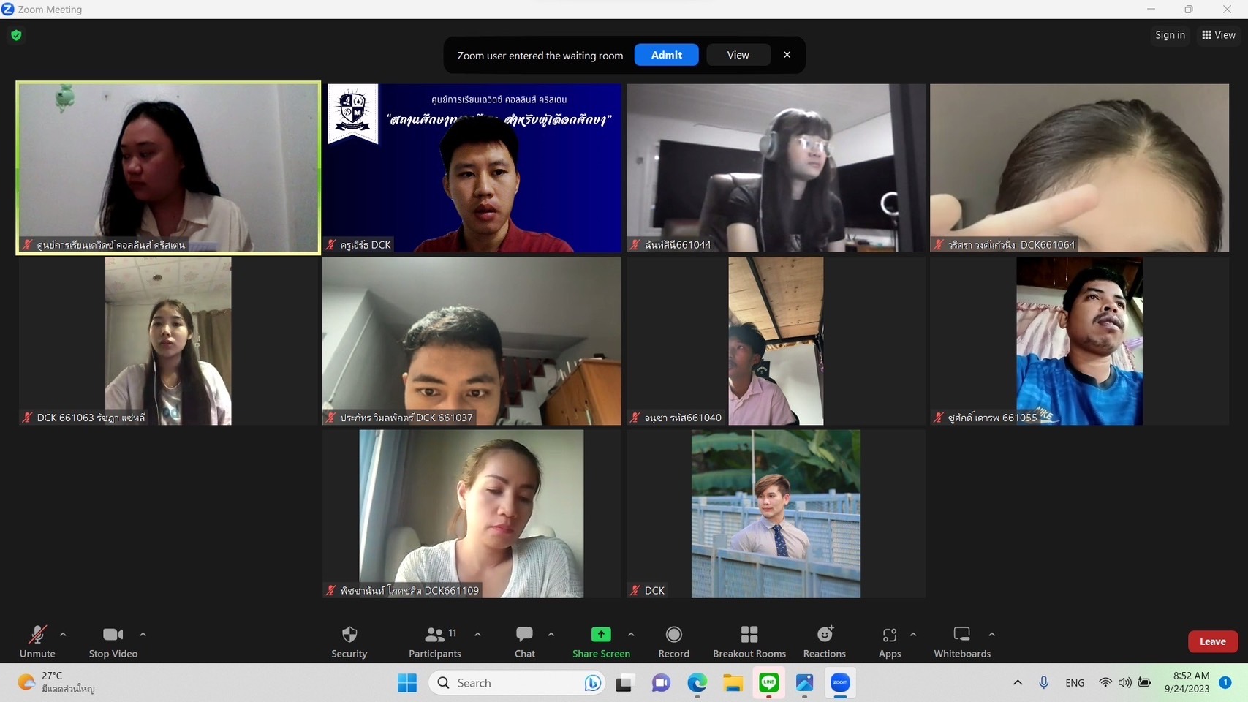Image resolution: width=1248 pixels, height=702 pixels.
Task: Expand audio options arrow beside Unmute
Action: 63,634
